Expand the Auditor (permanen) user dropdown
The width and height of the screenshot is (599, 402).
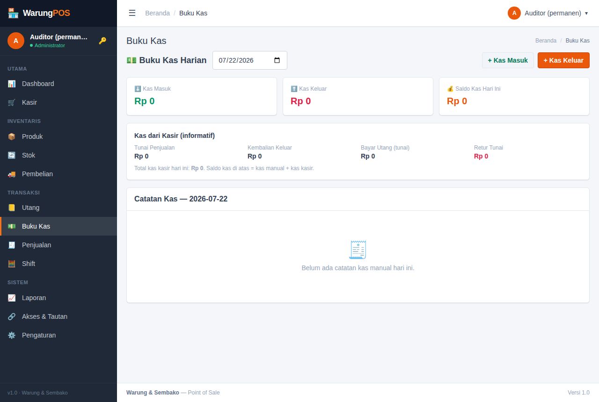pos(548,13)
